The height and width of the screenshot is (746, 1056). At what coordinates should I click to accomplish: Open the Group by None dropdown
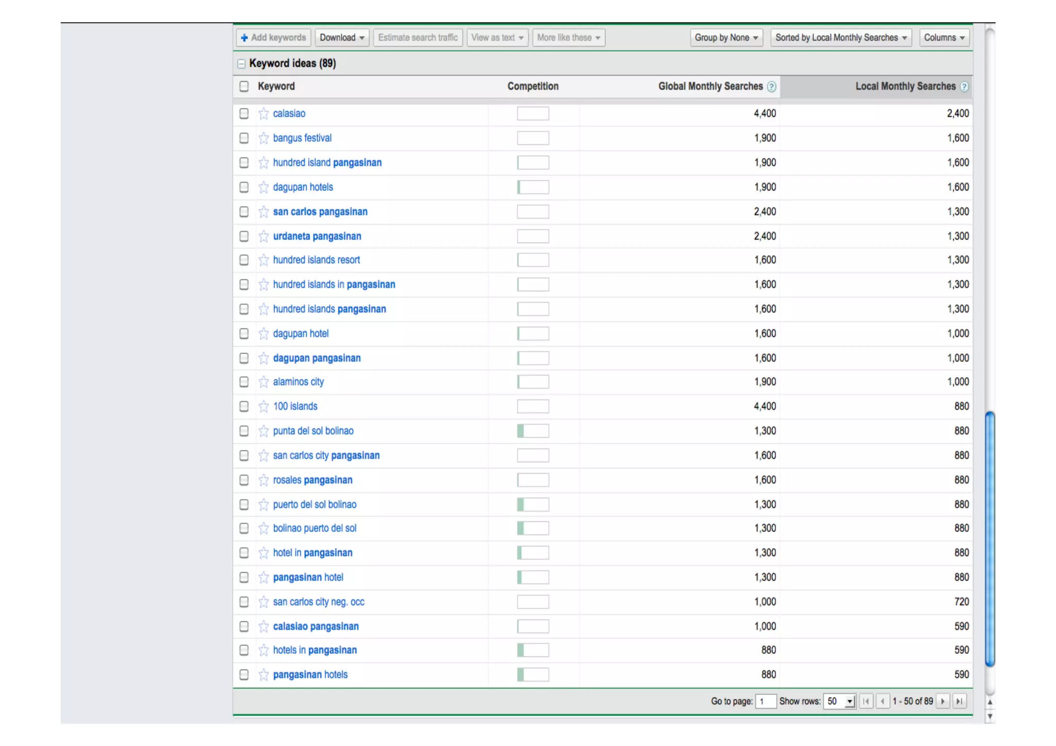(726, 38)
